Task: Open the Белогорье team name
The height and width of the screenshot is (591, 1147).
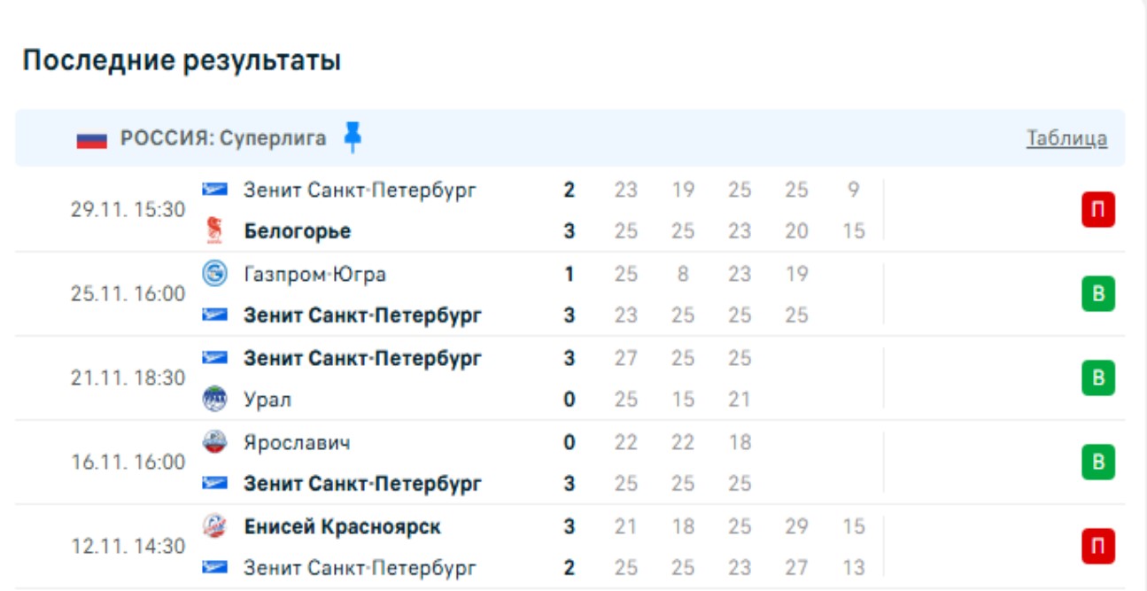Action: [x=298, y=231]
